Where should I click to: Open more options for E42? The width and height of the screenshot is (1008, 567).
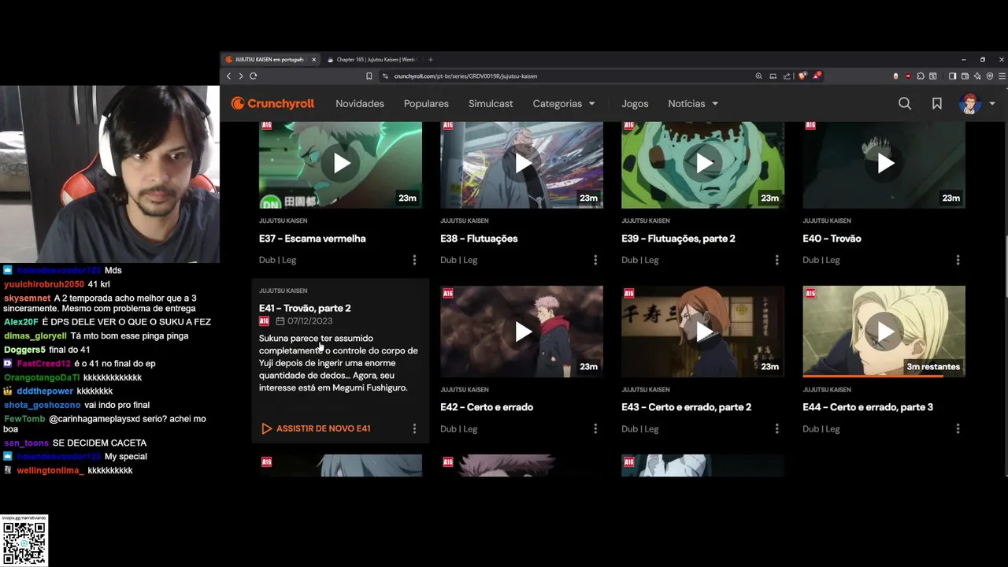pyautogui.click(x=595, y=428)
